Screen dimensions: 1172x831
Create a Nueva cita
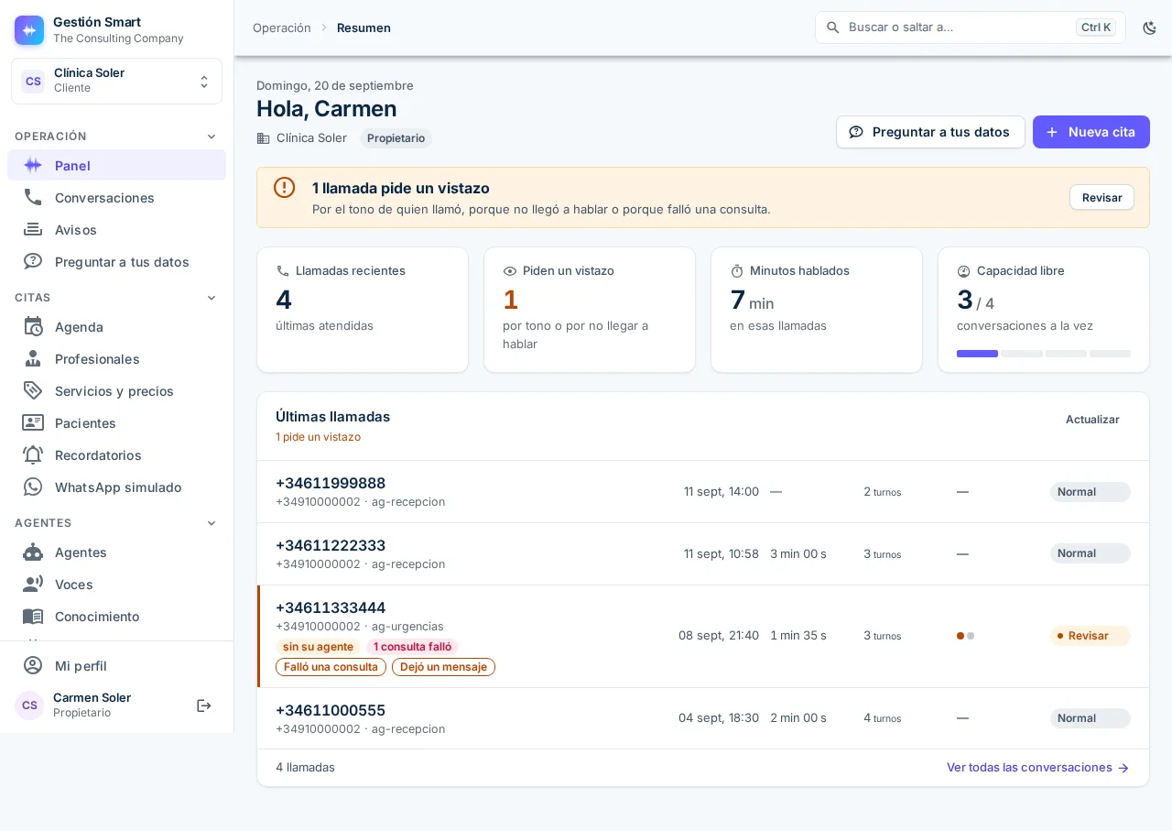point(1091,132)
